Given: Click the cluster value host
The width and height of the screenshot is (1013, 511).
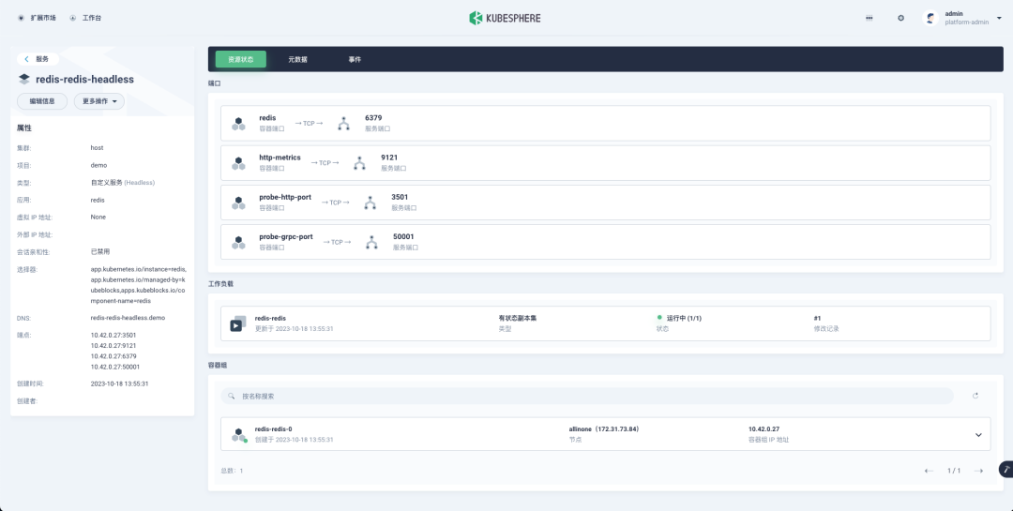Looking at the screenshot, I should pos(97,148).
